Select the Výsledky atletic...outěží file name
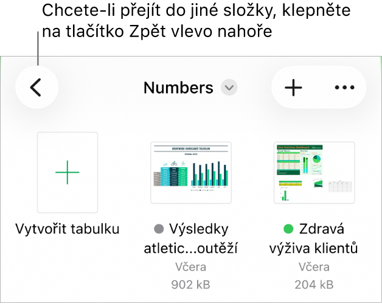The image size is (382, 304). (x=191, y=239)
